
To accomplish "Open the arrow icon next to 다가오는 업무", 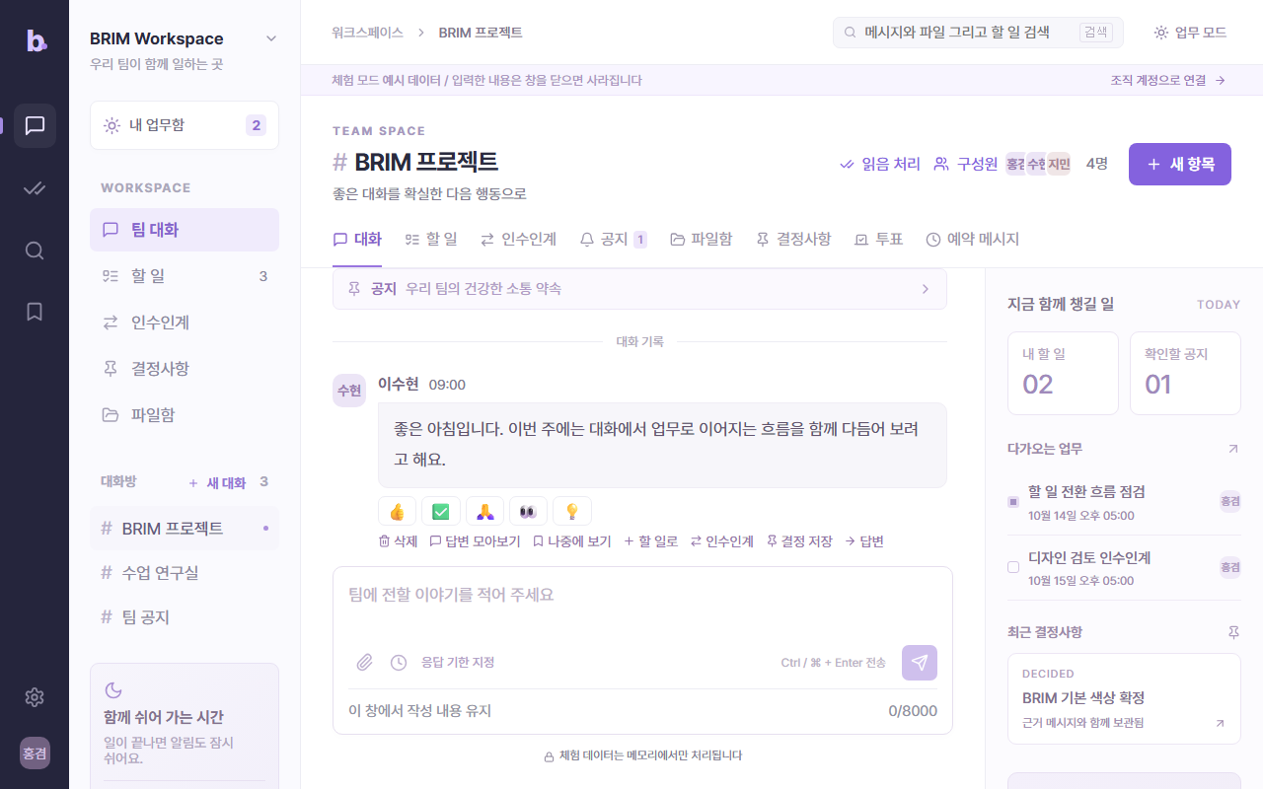I will [1233, 449].
